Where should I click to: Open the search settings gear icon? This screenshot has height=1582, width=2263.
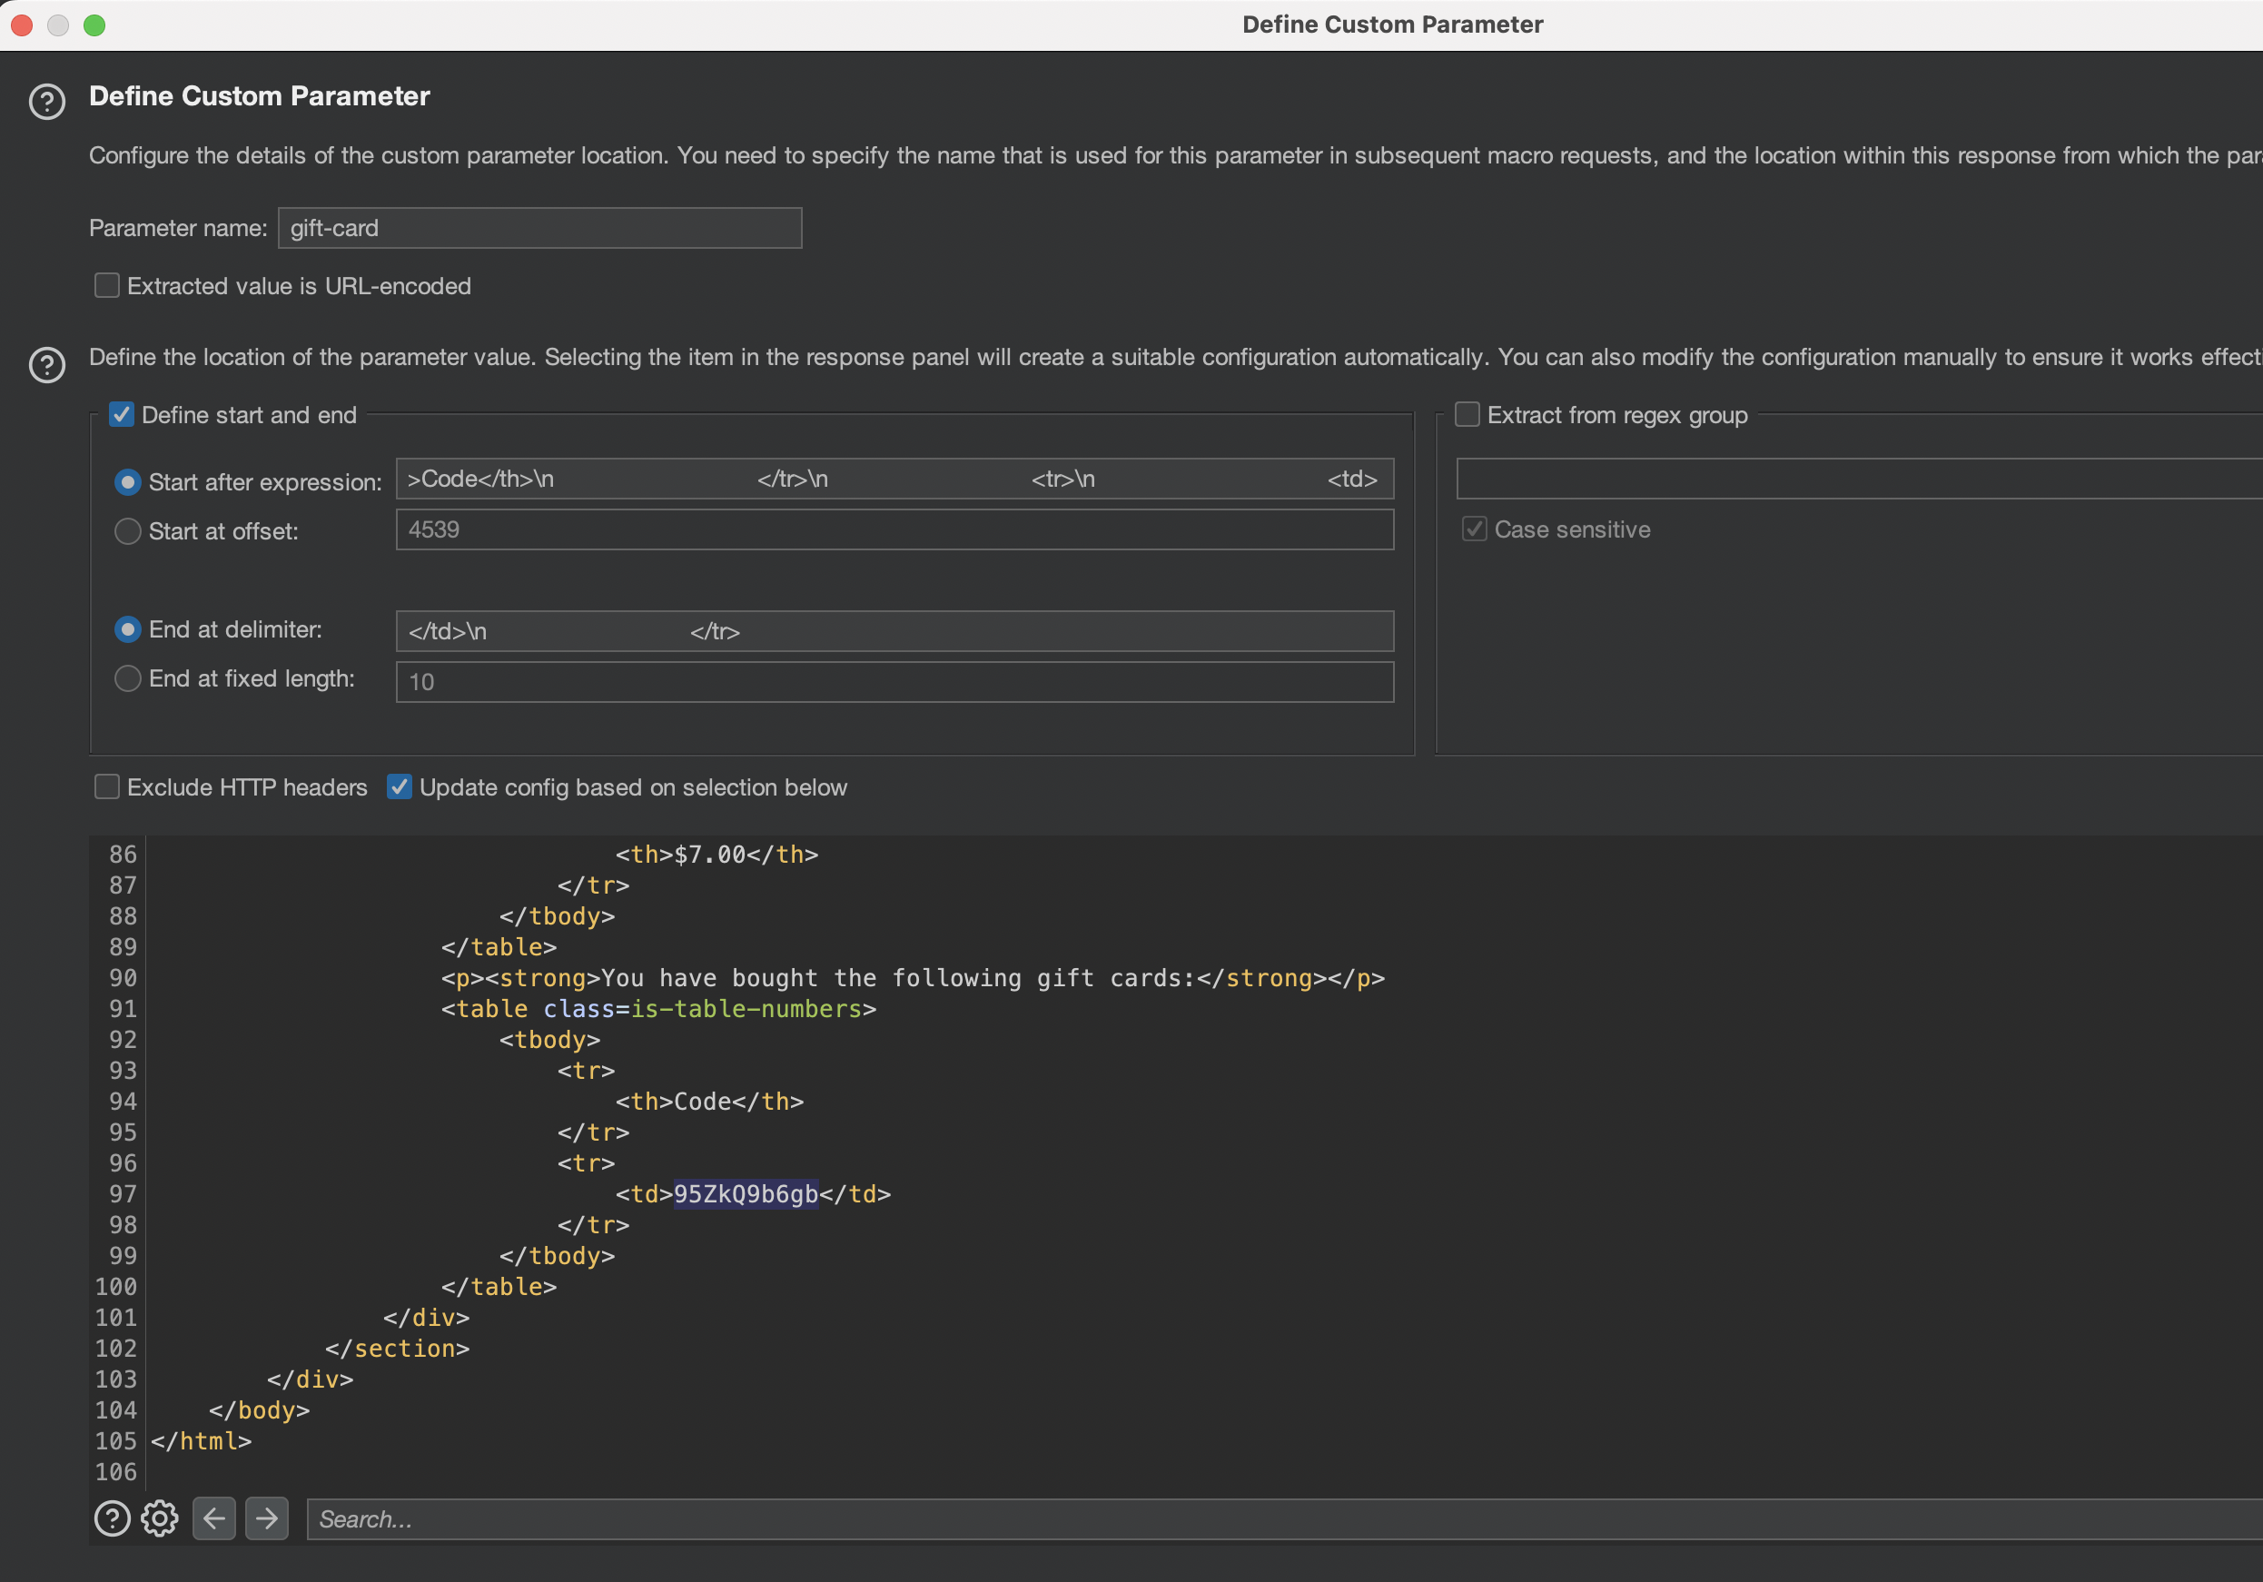click(160, 1518)
